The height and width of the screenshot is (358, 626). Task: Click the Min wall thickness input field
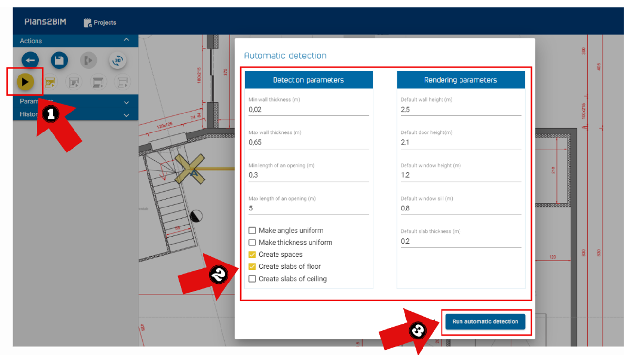click(309, 110)
